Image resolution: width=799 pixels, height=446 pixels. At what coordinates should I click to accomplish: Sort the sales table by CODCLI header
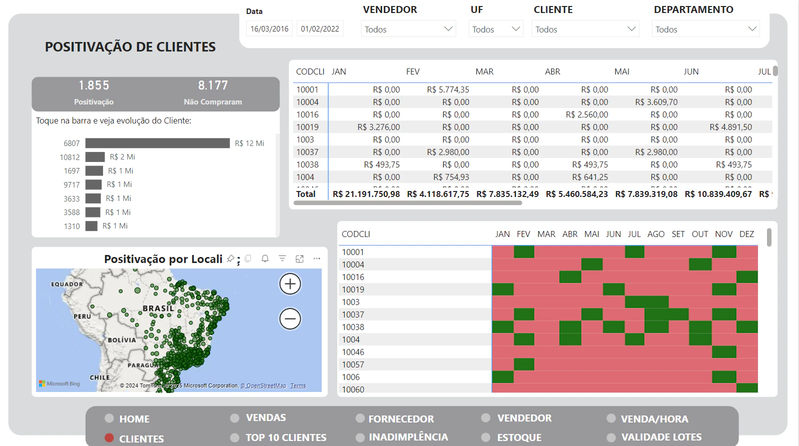[x=310, y=71]
